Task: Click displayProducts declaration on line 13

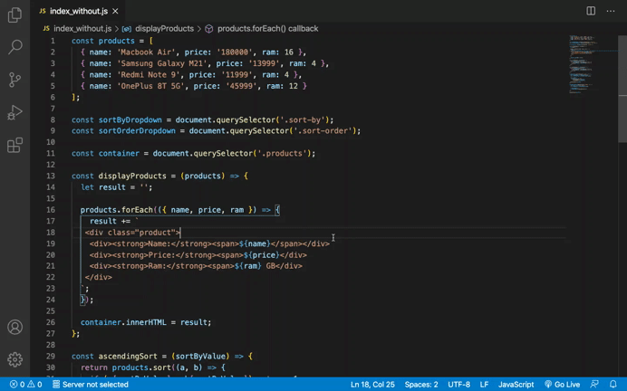Action: coord(132,176)
